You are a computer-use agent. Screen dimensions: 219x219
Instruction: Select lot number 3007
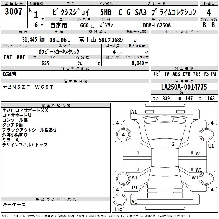pyautogui.click(x=13, y=11)
